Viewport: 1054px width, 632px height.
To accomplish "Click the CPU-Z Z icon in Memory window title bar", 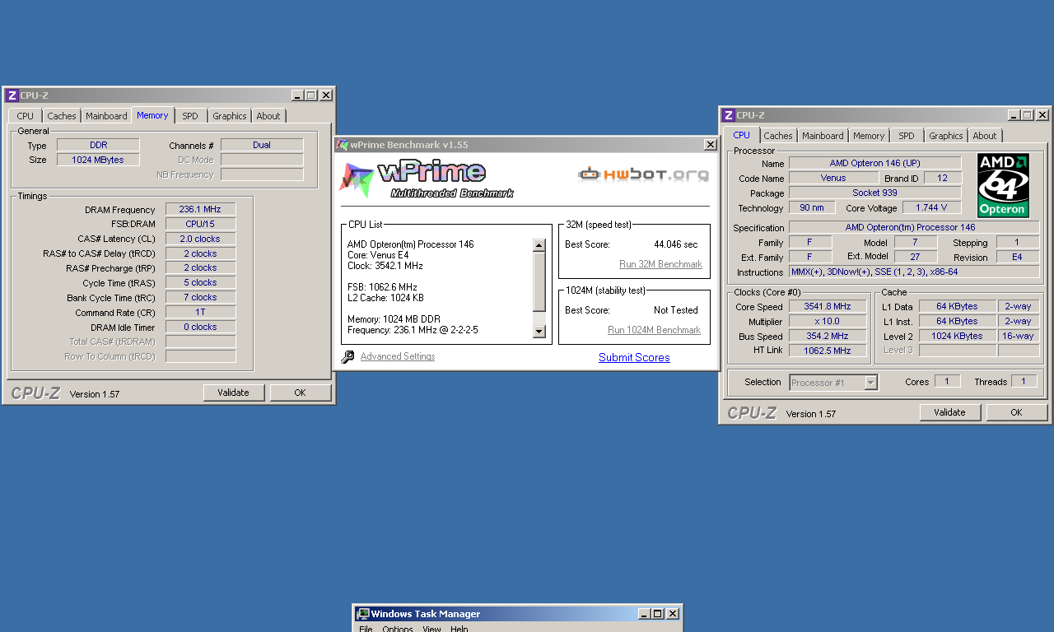I will click(12, 95).
